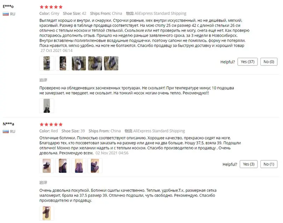
Task: Open fourth photo in N***a's review
Action: [x=95, y=166]
